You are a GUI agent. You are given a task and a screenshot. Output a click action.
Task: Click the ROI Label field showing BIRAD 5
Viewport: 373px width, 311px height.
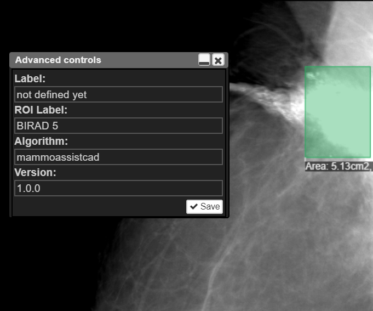(118, 126)
